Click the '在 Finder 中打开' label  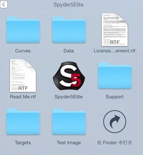coord(115,143)
